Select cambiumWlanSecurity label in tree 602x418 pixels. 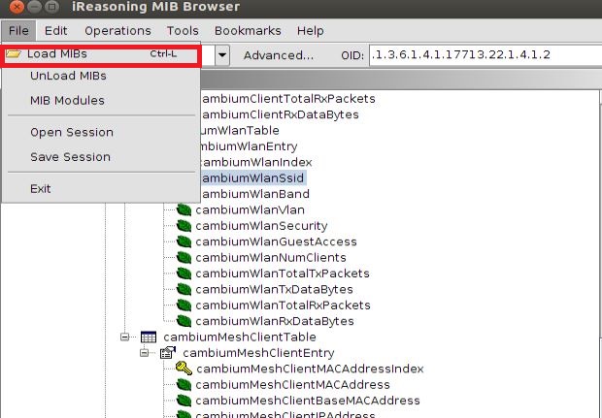(261, 226)
